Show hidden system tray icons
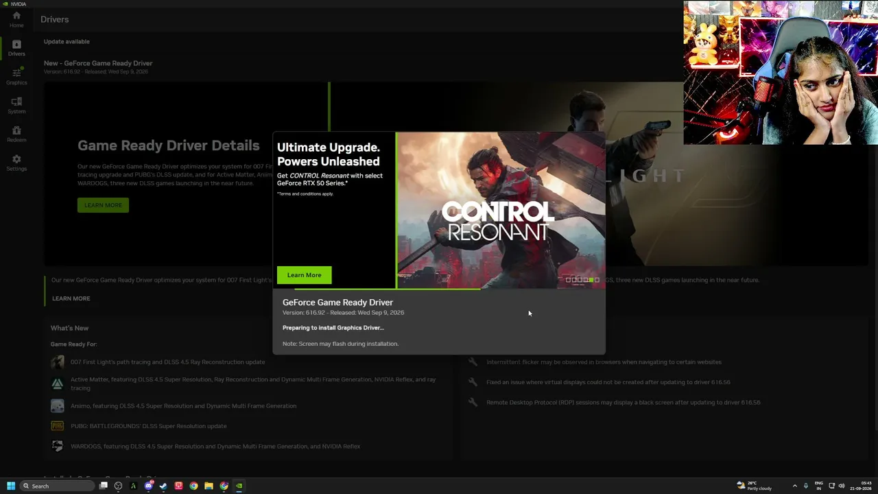 795,486
